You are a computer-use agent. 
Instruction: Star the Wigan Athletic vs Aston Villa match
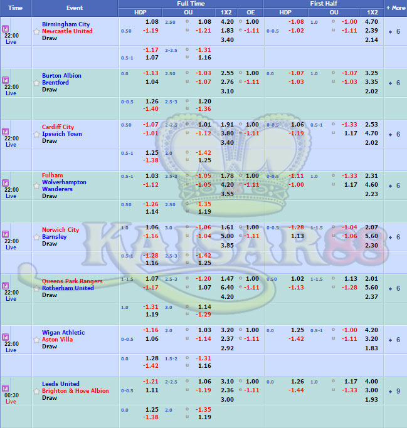(x=36, y=340)
